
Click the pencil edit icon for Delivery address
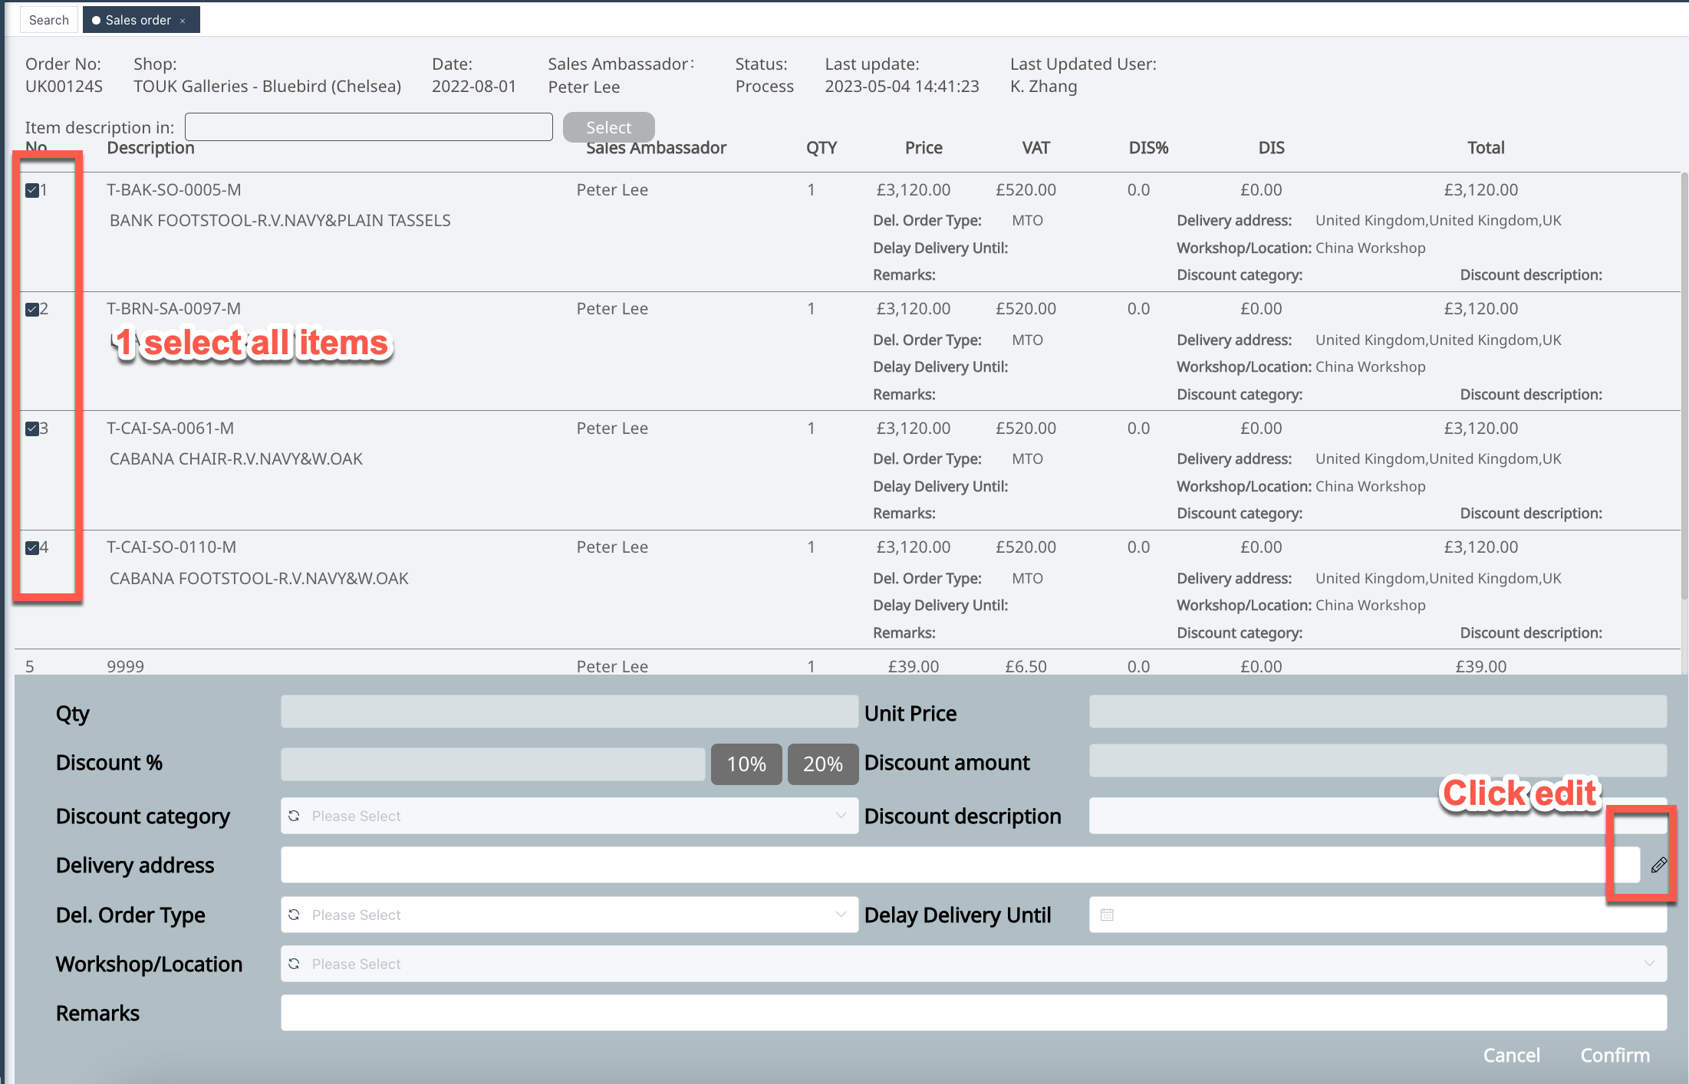(x=1658, y=865)
